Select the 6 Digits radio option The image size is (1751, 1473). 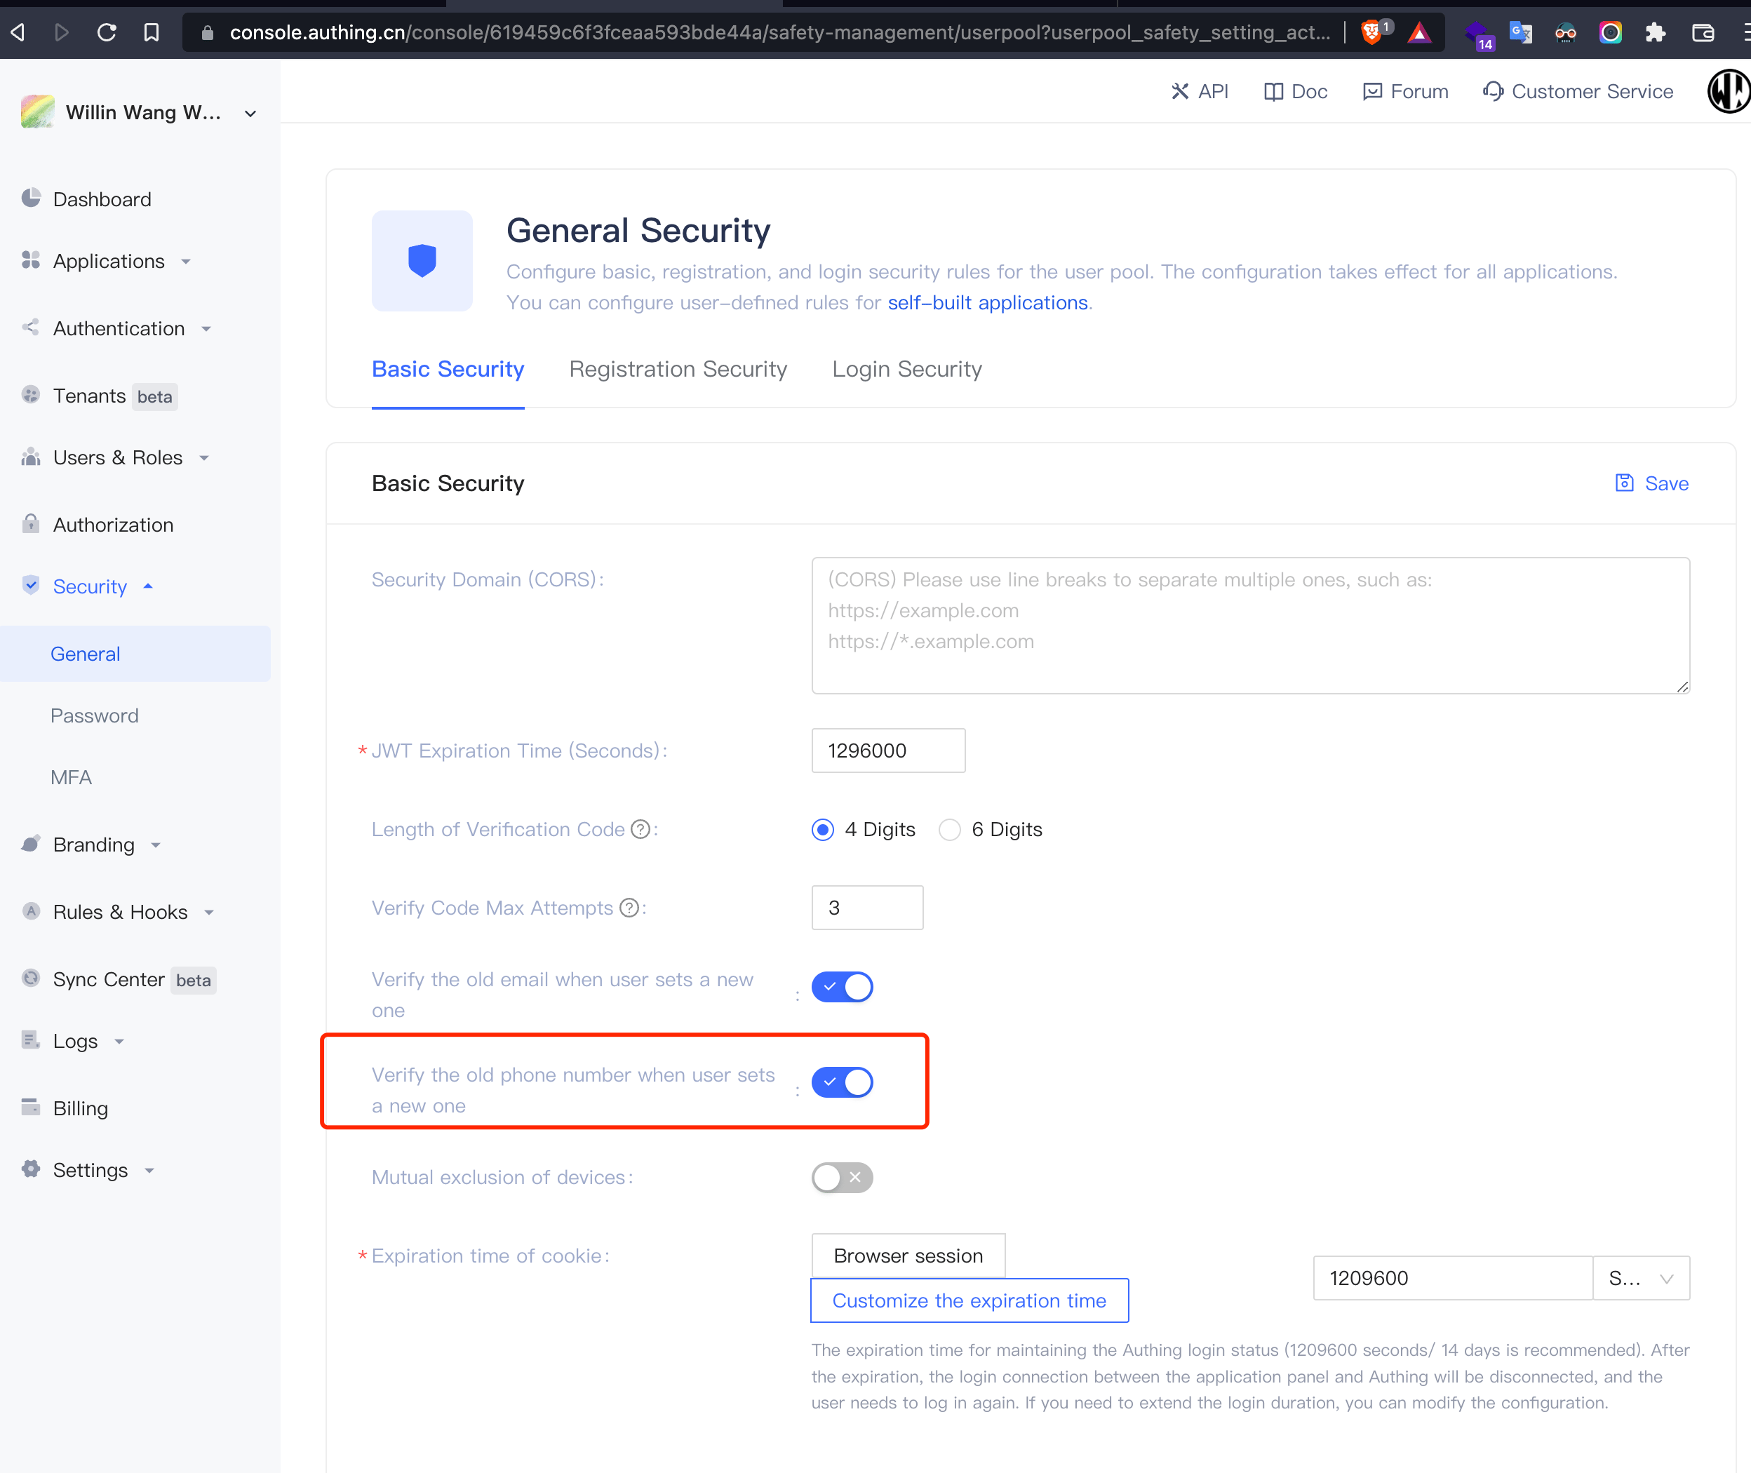pyautogui.click(x=949, y=829)
